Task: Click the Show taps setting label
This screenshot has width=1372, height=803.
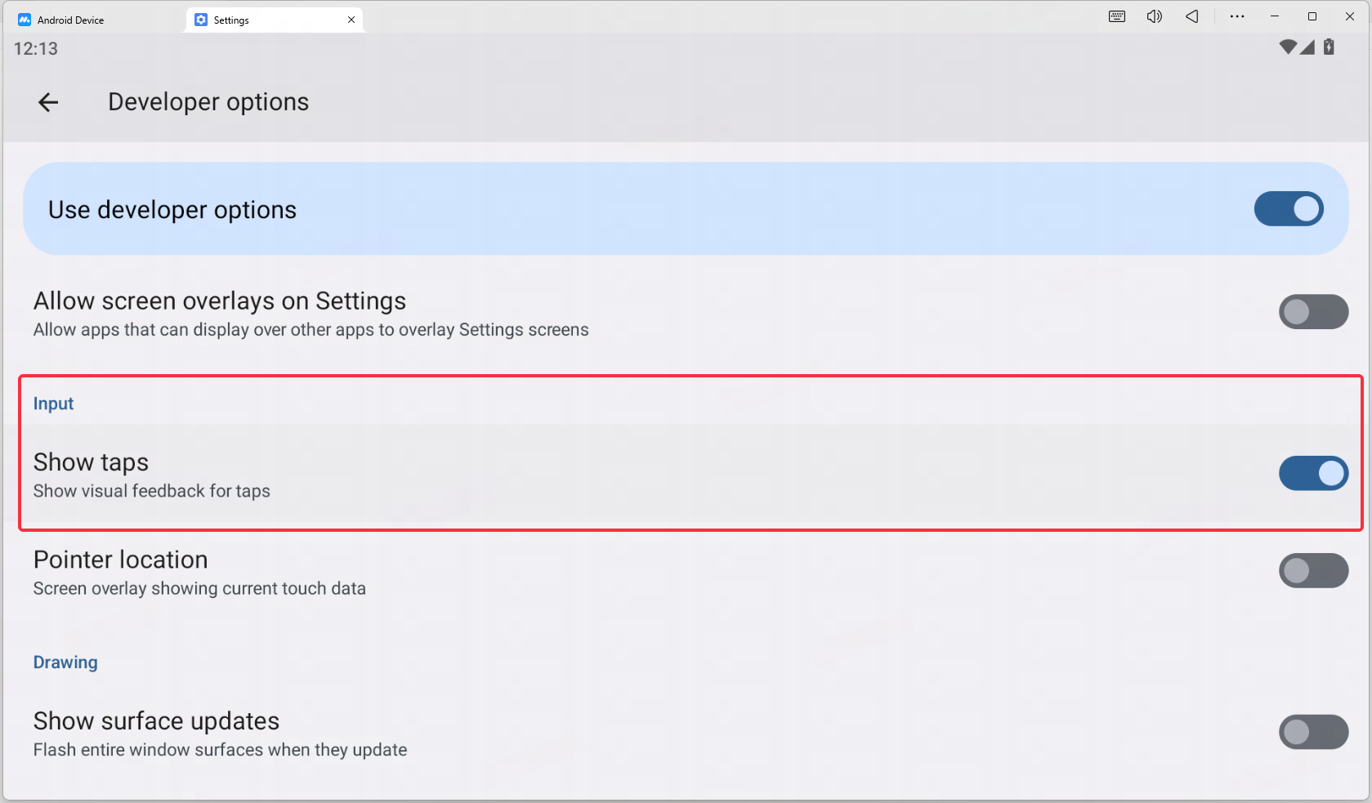Action: point(91,462)
